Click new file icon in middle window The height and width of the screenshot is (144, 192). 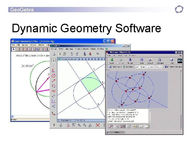tap(54, 54)
